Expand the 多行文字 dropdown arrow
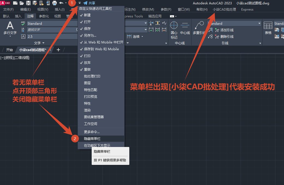 pos(10,36)
